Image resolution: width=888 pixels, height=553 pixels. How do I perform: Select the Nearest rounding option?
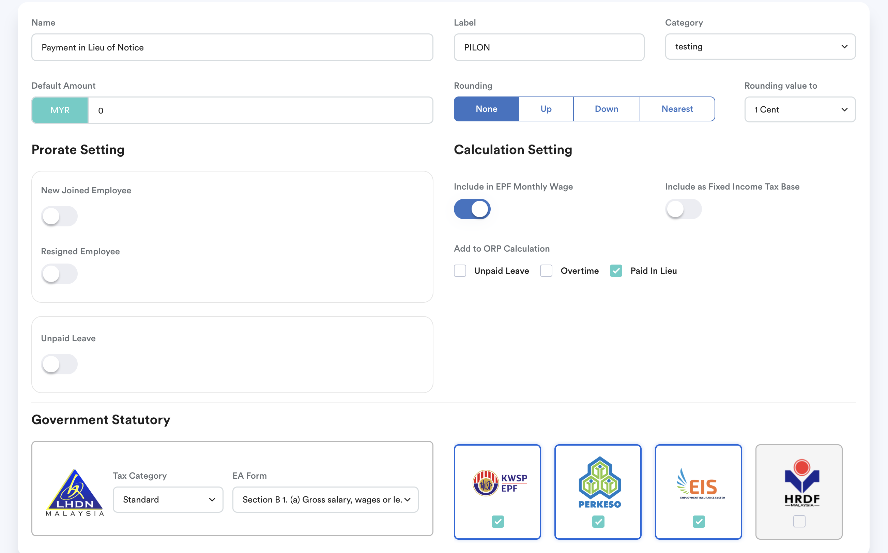pyautogui.click(x=677, y=109)
